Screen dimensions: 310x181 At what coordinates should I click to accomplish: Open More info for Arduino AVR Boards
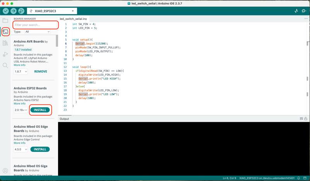pyautogui.click(x=19, y=65)
